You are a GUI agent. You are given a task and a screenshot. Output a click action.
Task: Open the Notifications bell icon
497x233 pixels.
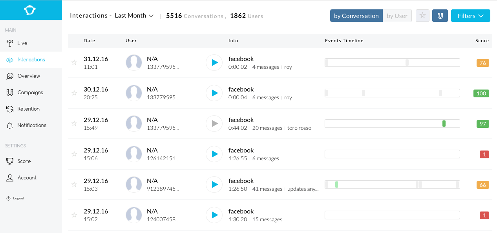coord(10,125)
